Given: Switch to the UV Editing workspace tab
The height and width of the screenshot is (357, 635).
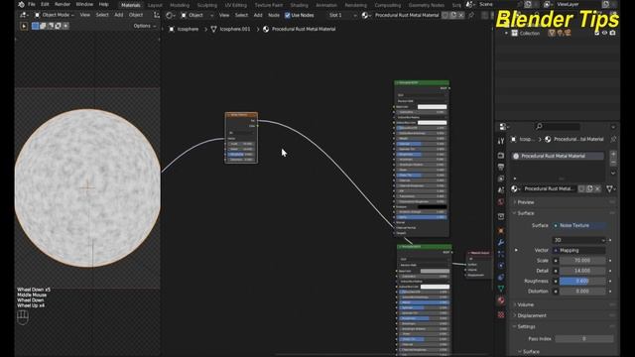Looking at the screenshot, I should [235, 5].
